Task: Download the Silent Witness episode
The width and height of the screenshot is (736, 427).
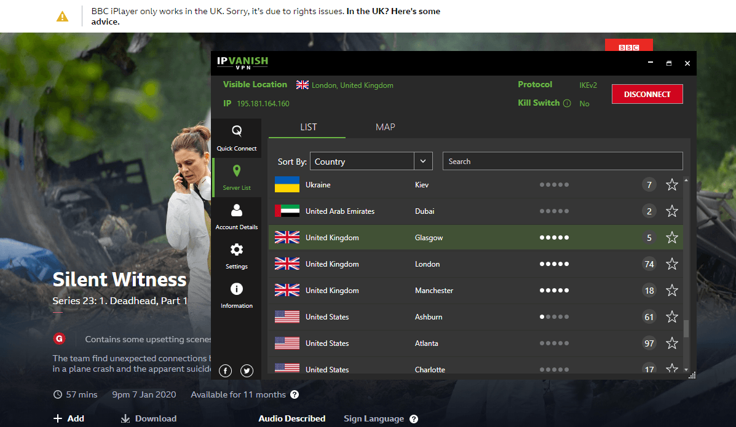Action: click(x=149, y=418)
